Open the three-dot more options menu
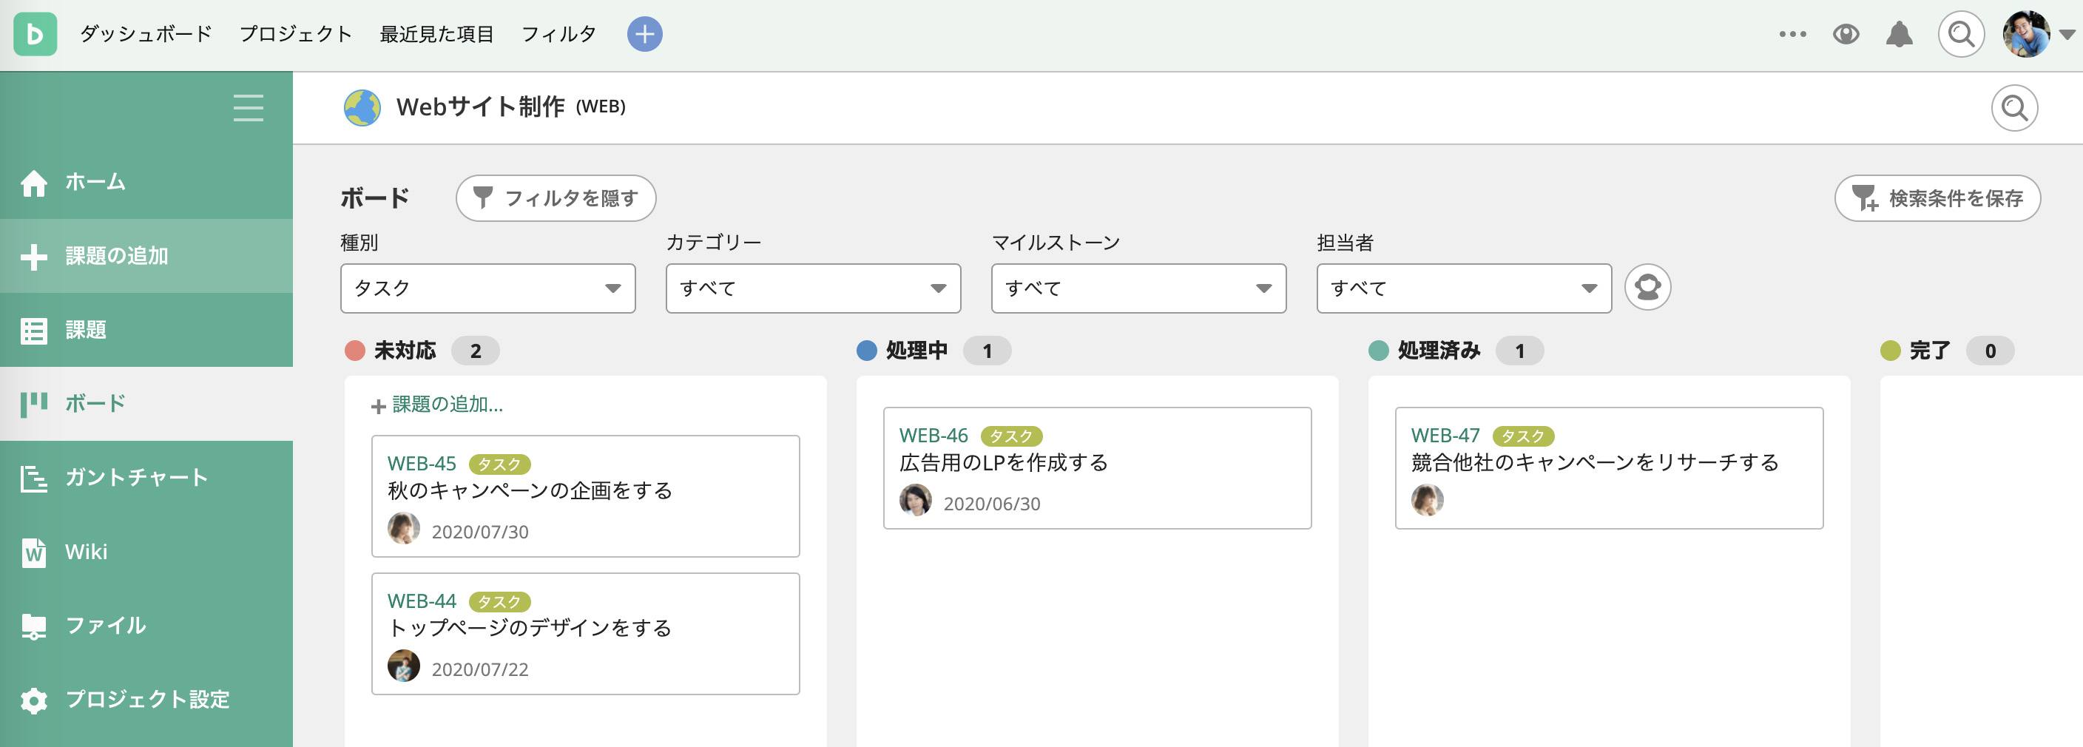Viewport: 2083px width, 747px height. [x=1792, y=34]
